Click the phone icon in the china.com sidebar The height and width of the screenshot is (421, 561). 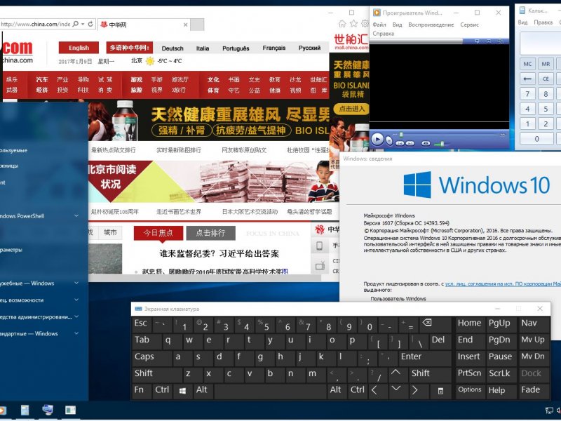tap(320, 246)
